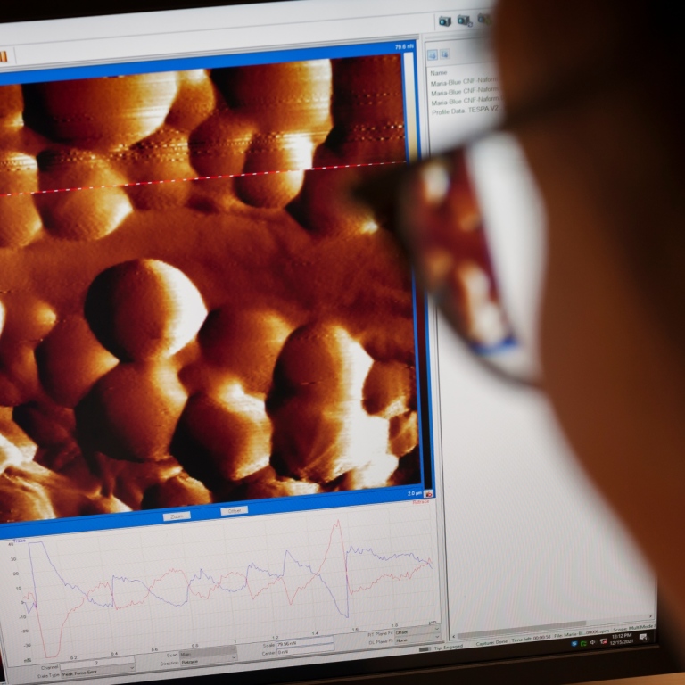Viewport: 685px width, 685px height.
Task: Click the dashed red scan line on the image
Action: (x=203, y=178)
